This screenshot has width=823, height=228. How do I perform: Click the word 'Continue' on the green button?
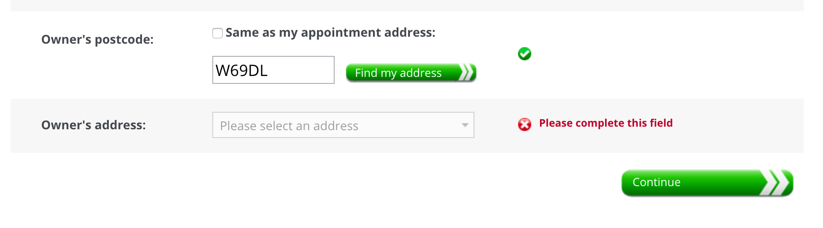[657, 182]
